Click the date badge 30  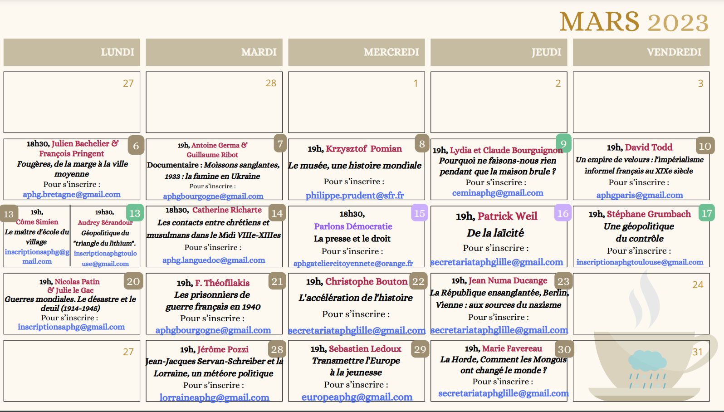(564, 349)
